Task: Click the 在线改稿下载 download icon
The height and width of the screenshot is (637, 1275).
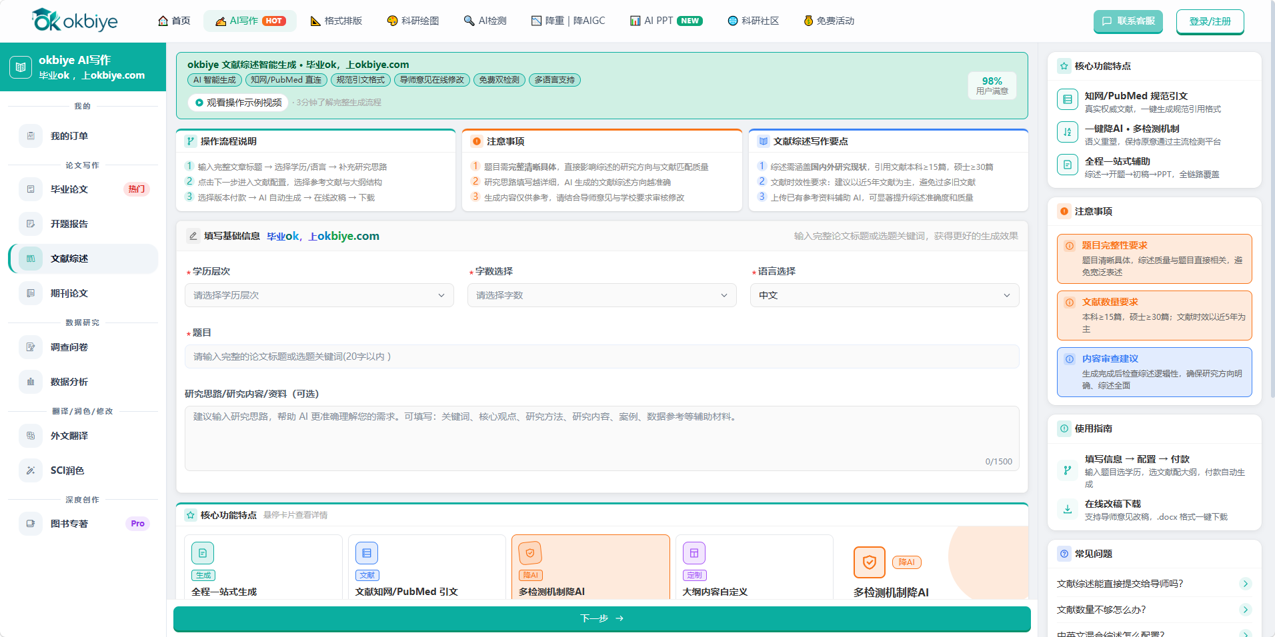Action: [x=1068, y=509]
